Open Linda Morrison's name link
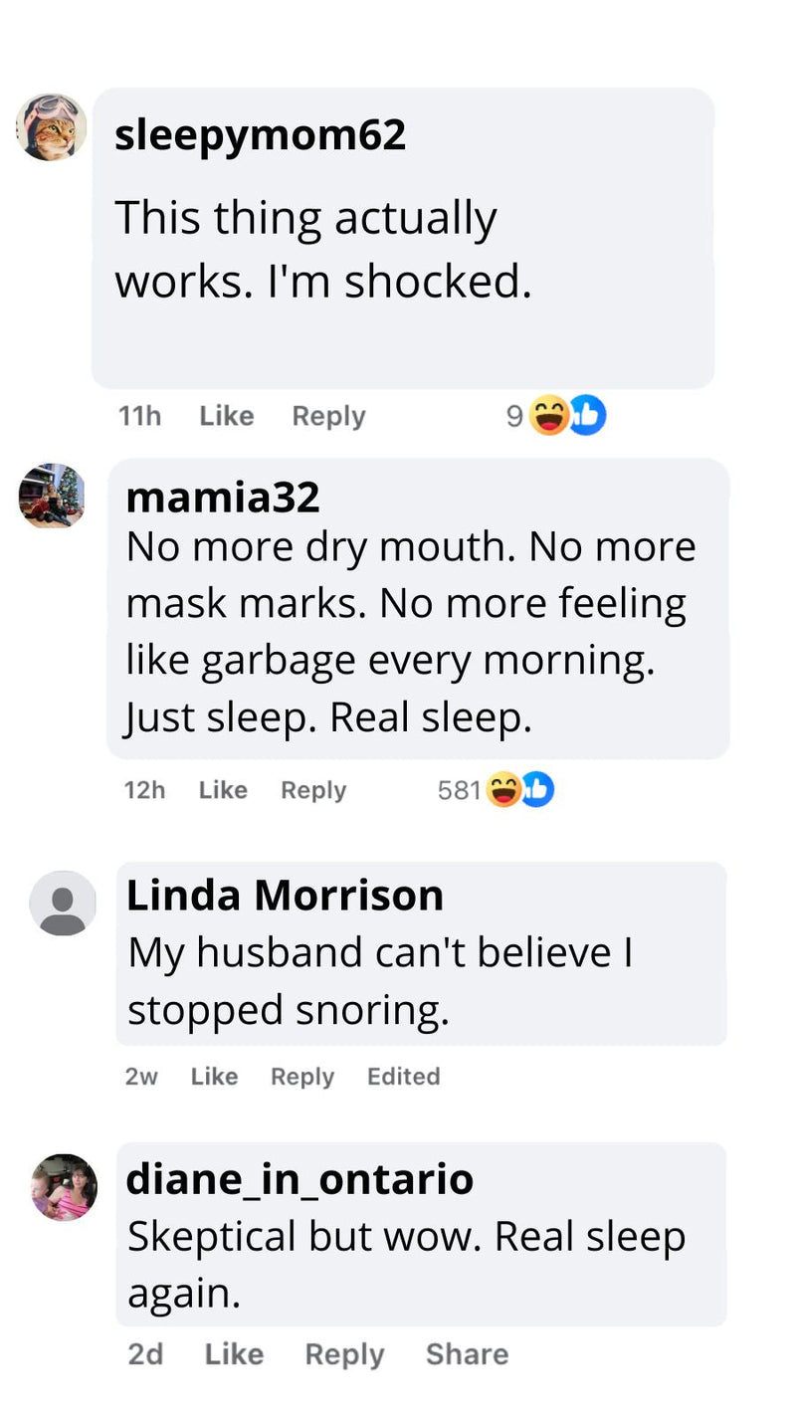Viewport: 796px width, 1415px height. pos(285,896)
